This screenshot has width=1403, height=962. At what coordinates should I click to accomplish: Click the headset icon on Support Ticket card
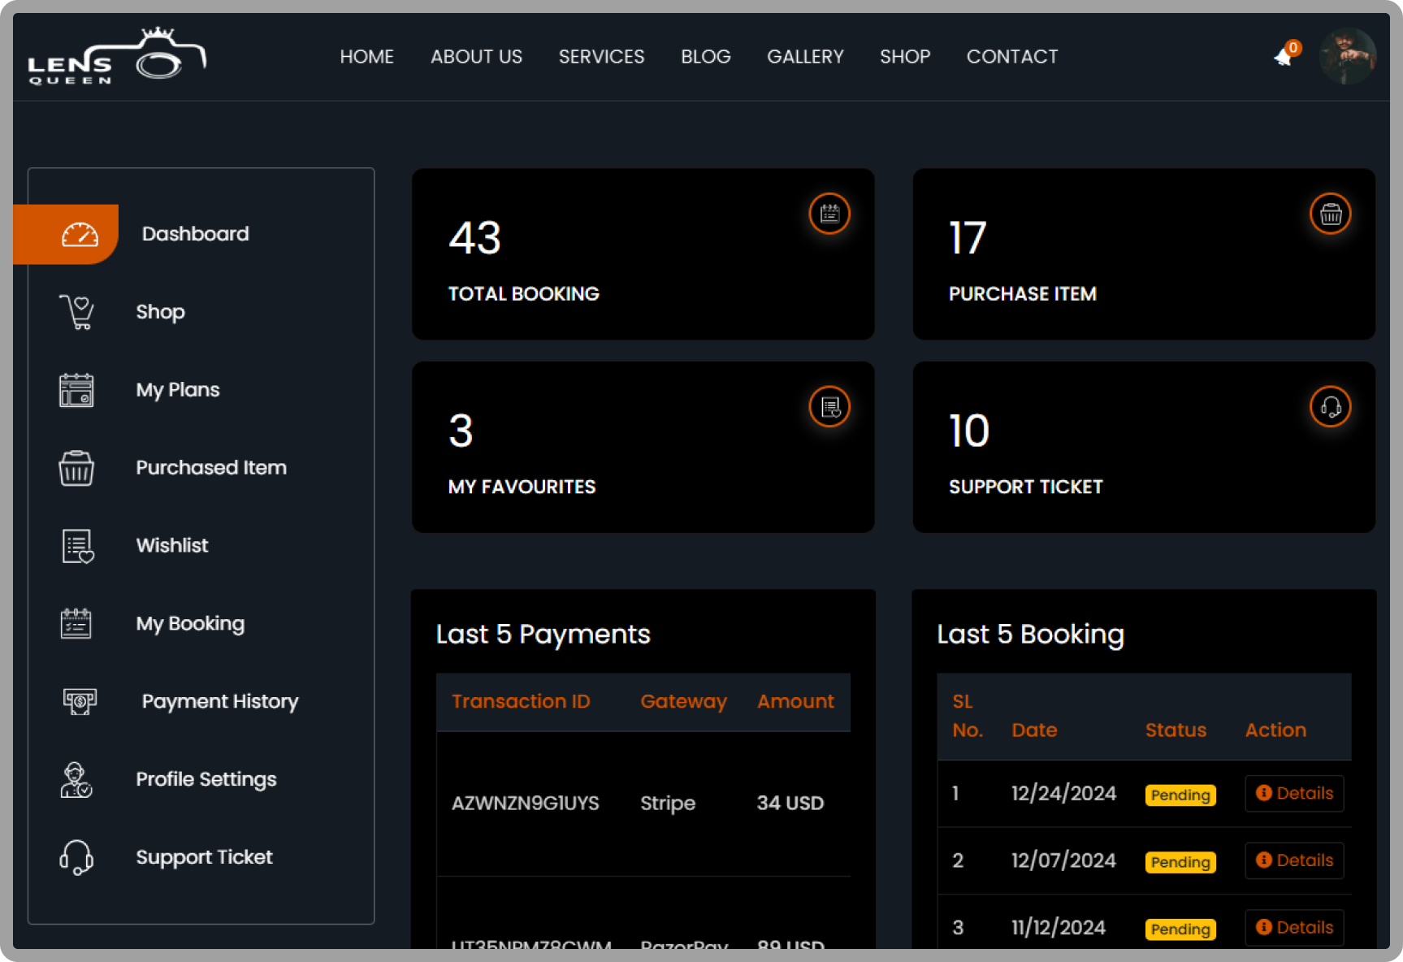pos(1331,406)
